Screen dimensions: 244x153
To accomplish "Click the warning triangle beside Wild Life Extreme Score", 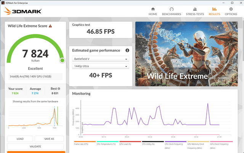I will pyautogui.click(x=50, y=26).
